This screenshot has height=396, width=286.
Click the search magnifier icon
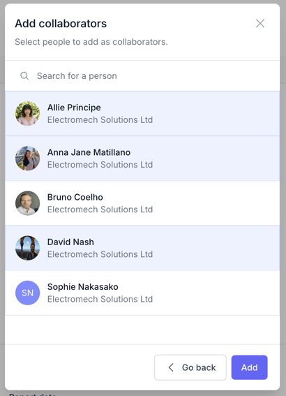(x=24, y=75)
